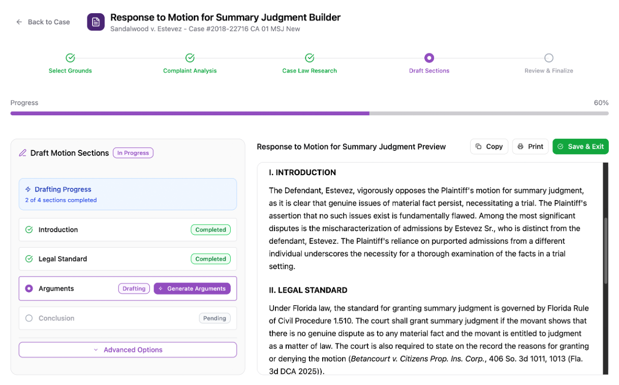
Task: Select the Copy icon to copy the preview
Action: pyautogui.click(x=480, y=146)
